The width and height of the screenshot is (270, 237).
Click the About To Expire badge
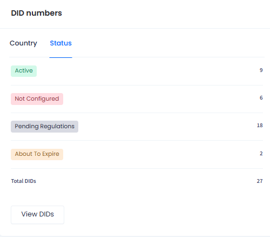click(37, 154)
